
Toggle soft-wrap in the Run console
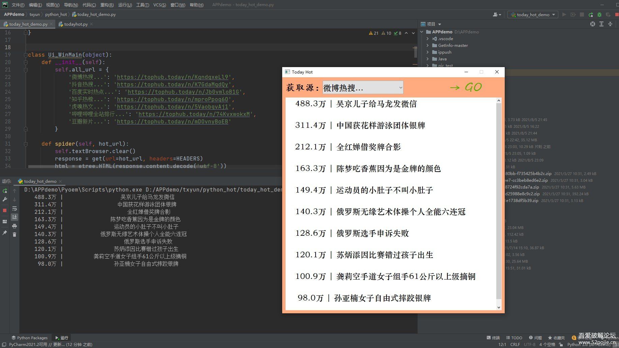[x=14, y=208]
